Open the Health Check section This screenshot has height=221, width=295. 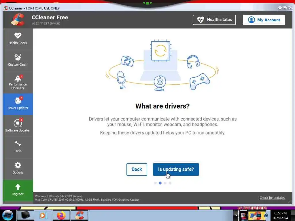coord(18,39)
